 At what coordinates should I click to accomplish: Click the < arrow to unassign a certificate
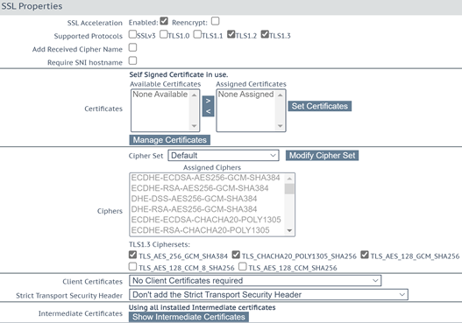point(208,111)
